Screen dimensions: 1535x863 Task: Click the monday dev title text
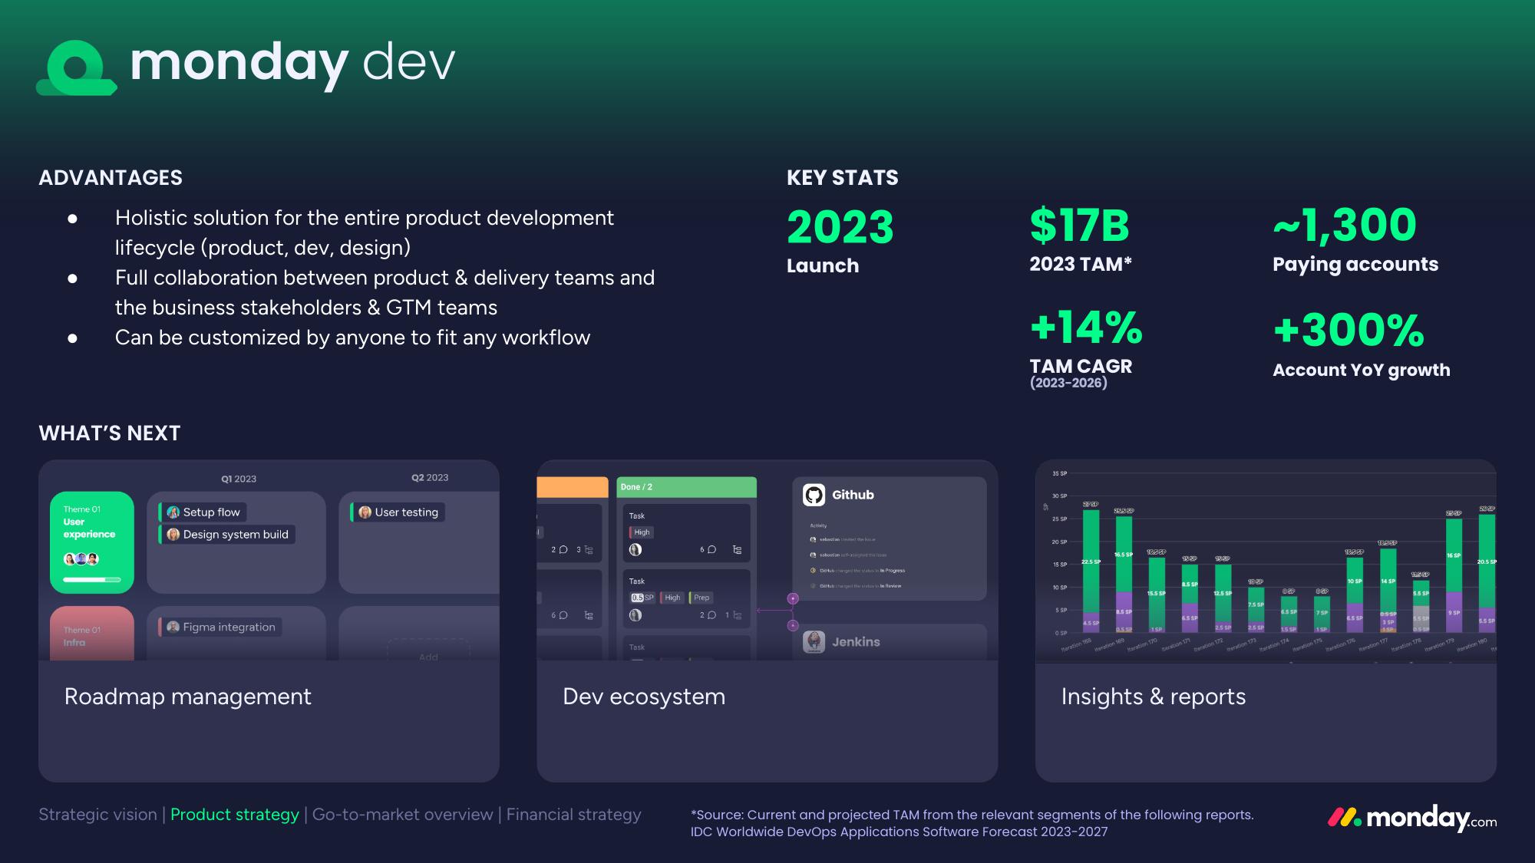[292, 63]
